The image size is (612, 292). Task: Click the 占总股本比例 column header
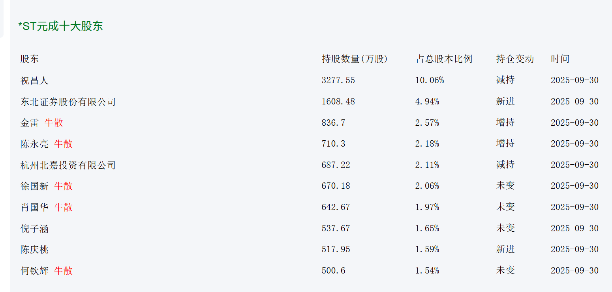click(444, 59)
